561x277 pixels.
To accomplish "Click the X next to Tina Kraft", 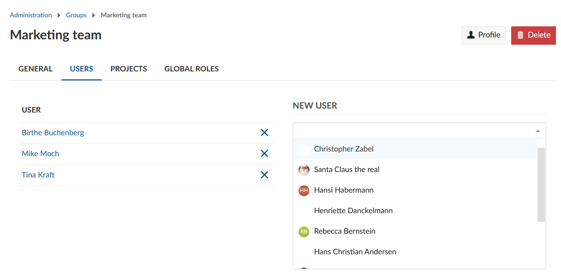I will click(x=264, y=175).
